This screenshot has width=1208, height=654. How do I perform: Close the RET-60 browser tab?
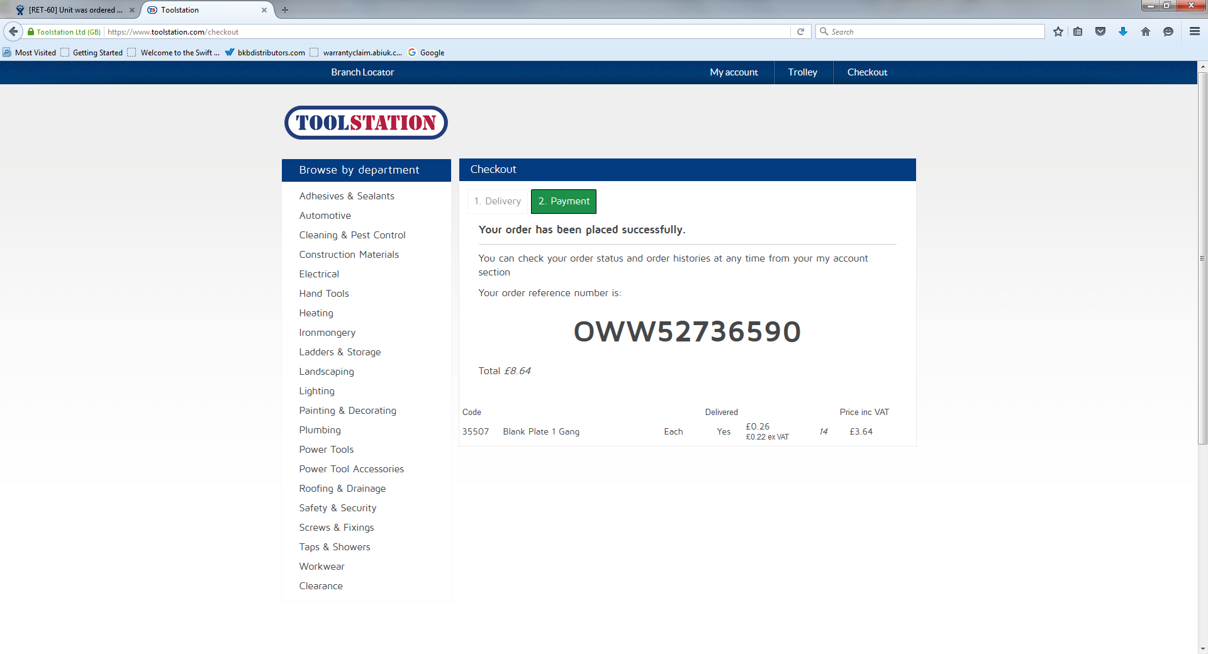132,10
